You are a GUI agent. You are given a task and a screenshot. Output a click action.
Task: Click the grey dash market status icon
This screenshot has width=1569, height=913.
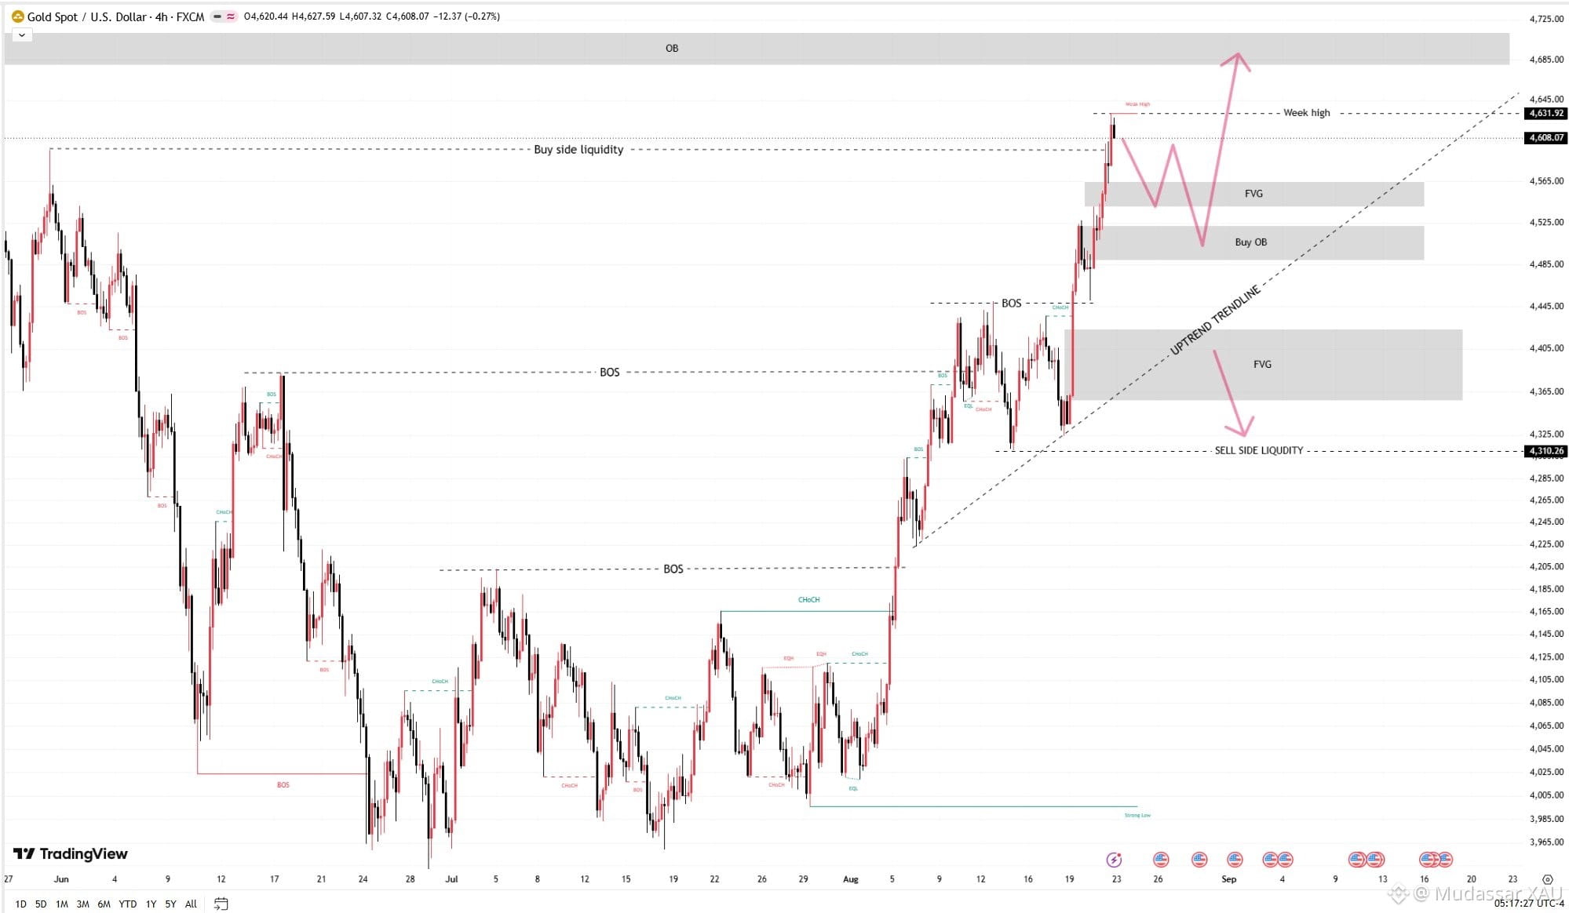pyautogui.click(x=217, y=16)
